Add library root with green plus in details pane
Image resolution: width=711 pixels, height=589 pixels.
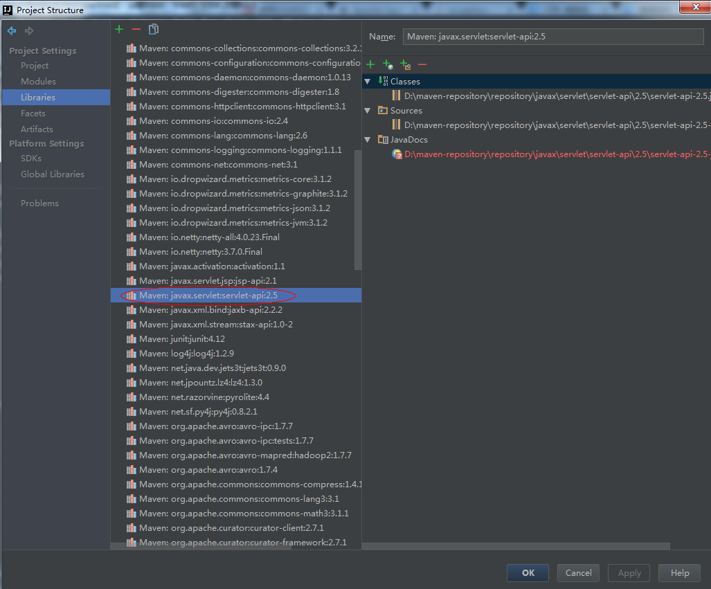(370, 64)
